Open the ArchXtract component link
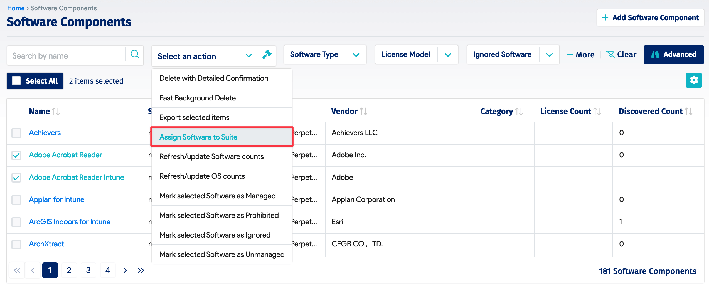Image resolution: width=709 pixels, height=288 pixels. click(46, 244)
